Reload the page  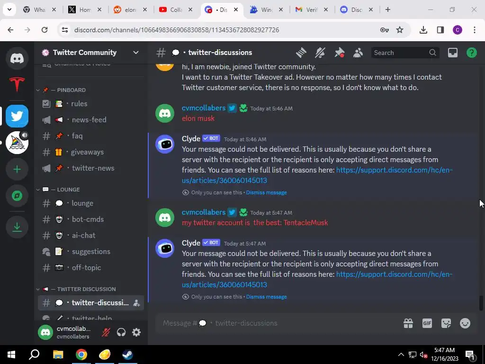click(45, 30)
